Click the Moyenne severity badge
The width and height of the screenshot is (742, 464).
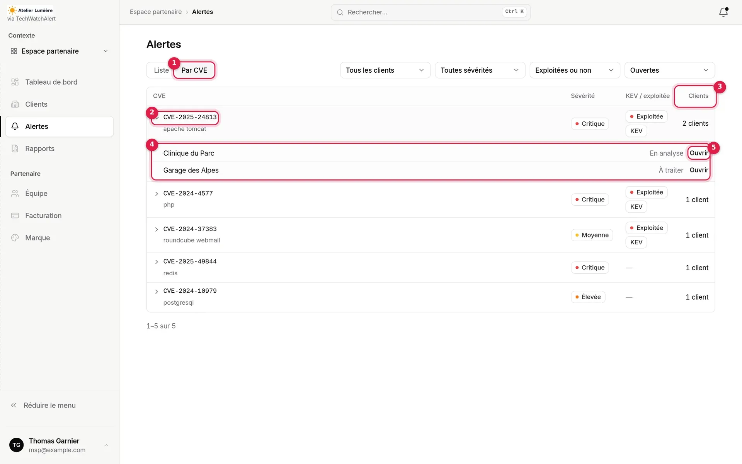point(592,235)
